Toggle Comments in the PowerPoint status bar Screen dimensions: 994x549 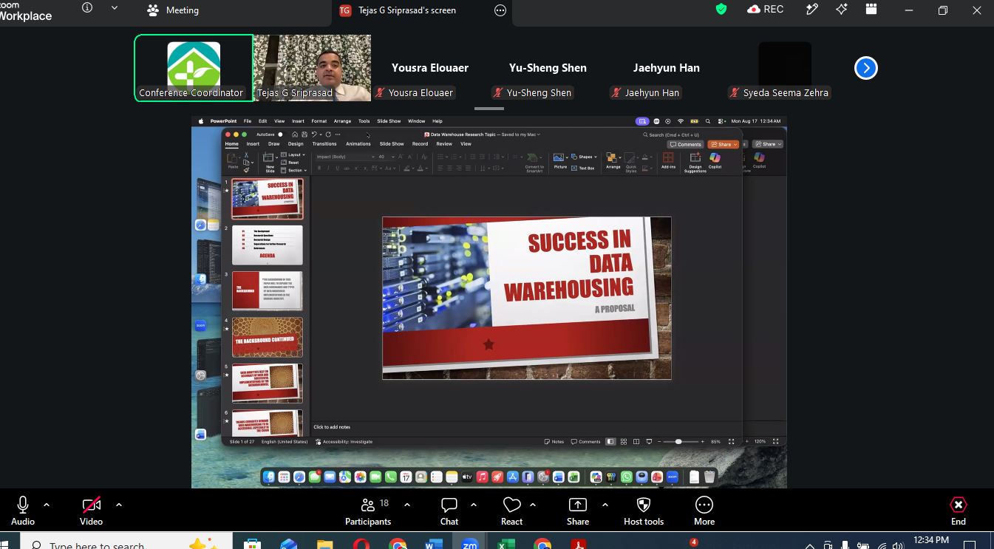pyautogui.click(x=585, y=442)
